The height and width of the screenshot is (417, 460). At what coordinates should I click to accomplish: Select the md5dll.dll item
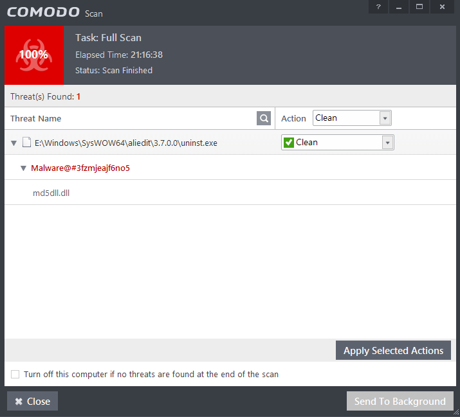(x=51, y=193)
